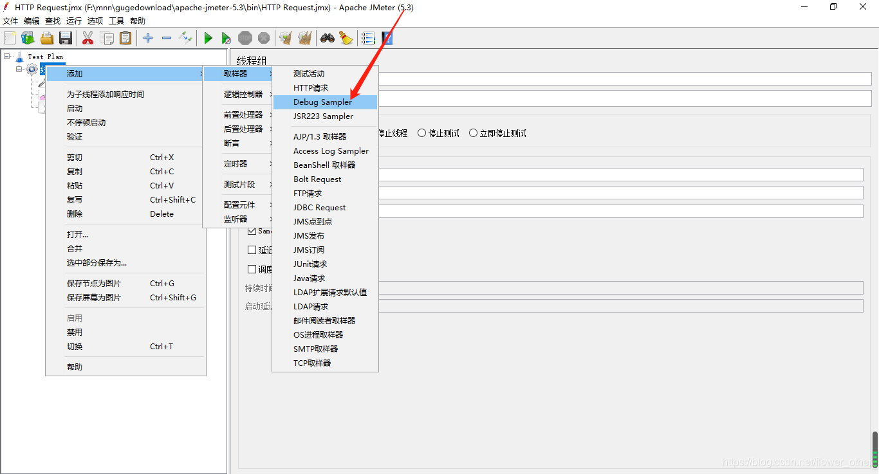The image size is (879, 474).
Task: Select BeanShell 取样器 menu entry
Action: click(x=326, y=165)
